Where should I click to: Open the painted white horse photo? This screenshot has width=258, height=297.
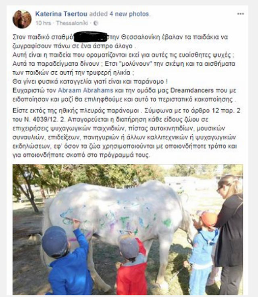click(128, 229)
